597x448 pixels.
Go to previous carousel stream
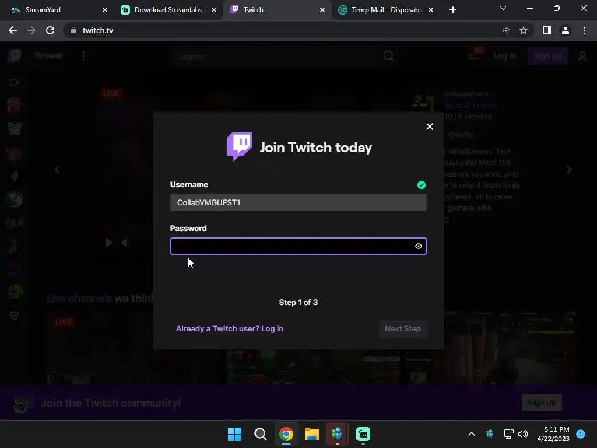[58, 170]
